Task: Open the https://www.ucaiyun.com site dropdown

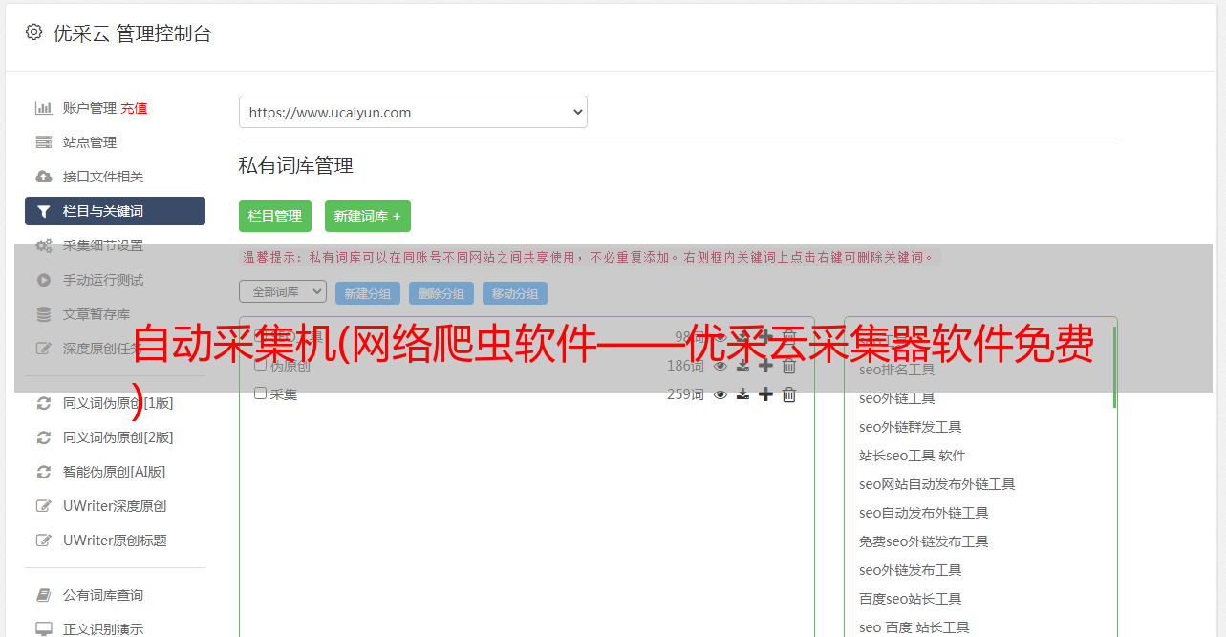Action: (x=413, y=112)
